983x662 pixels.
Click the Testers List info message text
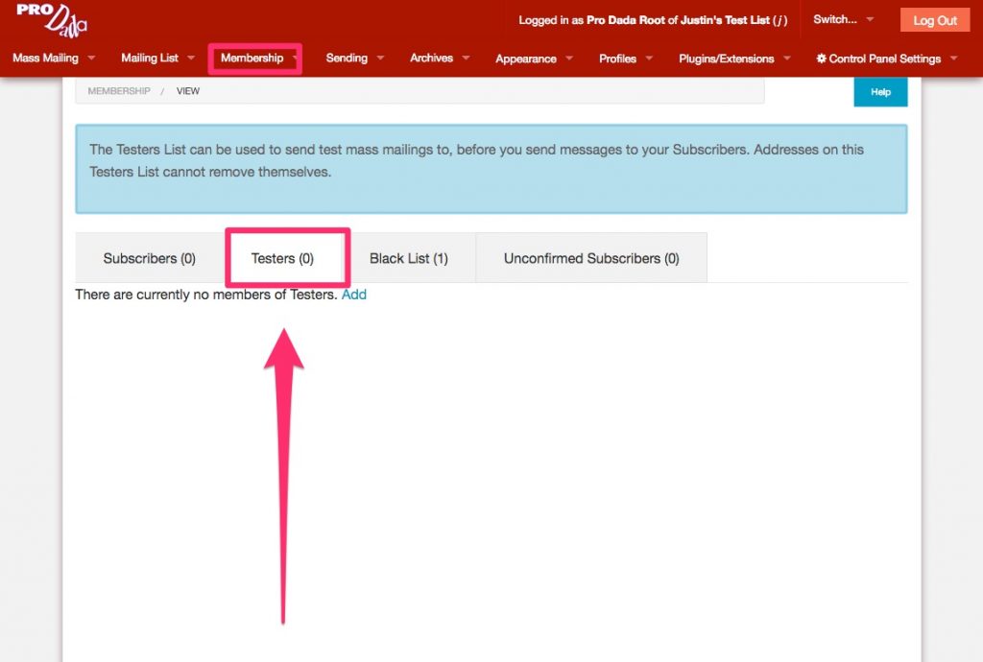click(476, 160)
